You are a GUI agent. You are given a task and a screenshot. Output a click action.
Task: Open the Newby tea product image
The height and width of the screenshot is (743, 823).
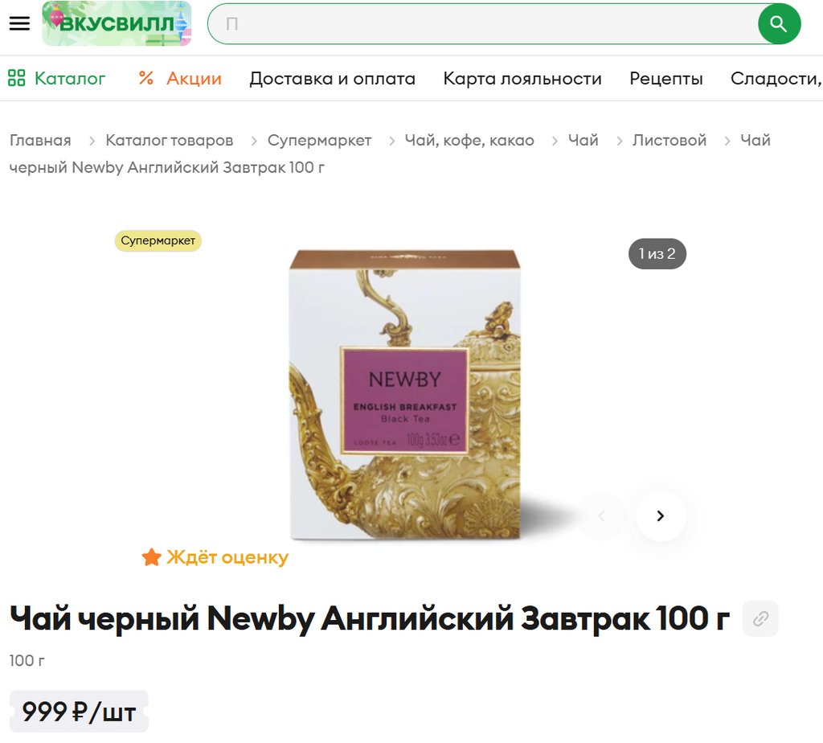[405, 395]
